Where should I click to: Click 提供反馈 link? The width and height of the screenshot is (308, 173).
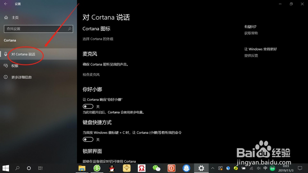251,55
